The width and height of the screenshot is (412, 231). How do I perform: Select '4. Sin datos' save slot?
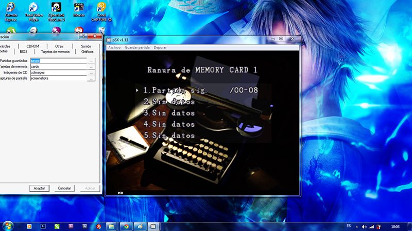[x=169, y=124]
